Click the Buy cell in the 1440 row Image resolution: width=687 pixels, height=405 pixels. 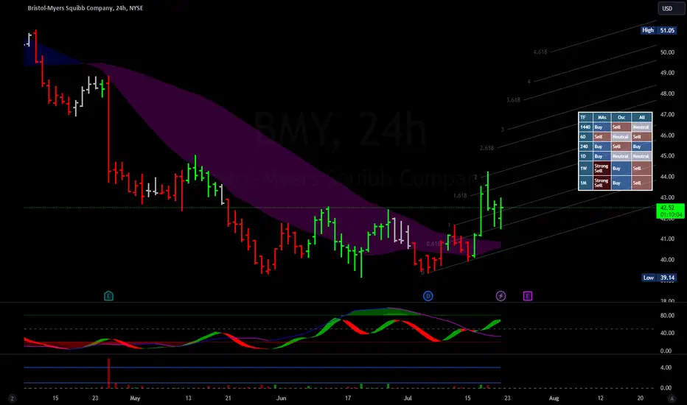[602, 127]
